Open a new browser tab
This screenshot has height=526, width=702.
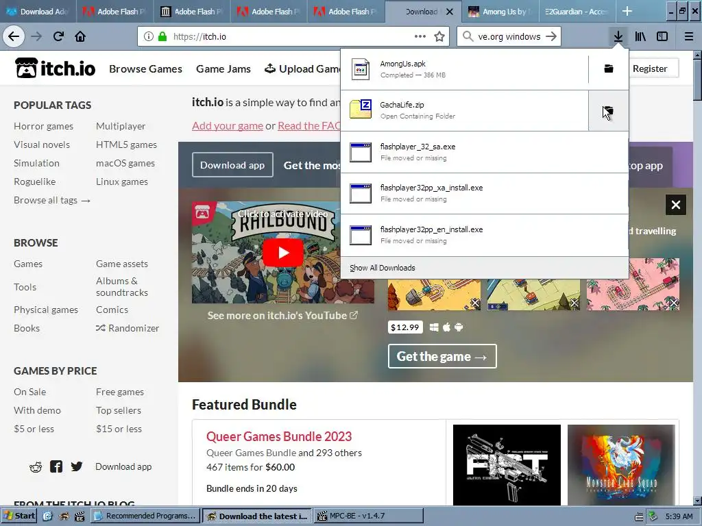tap(627, 12)
